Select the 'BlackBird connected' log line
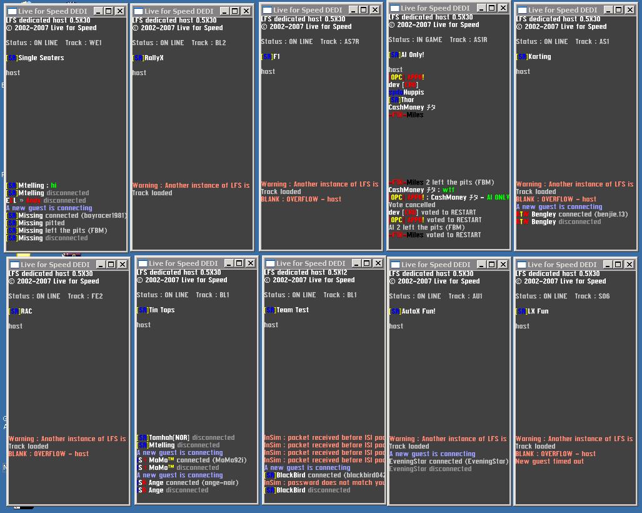642x513 pixels. tap(324, 475)
